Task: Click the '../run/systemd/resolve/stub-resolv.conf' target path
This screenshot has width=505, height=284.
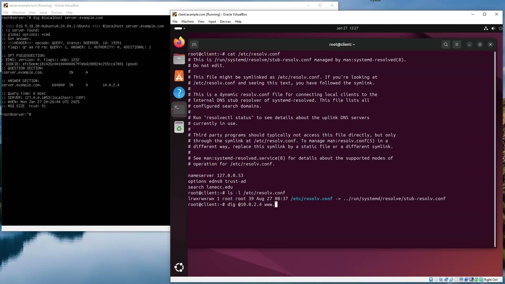Action: [x=394, y=199]
